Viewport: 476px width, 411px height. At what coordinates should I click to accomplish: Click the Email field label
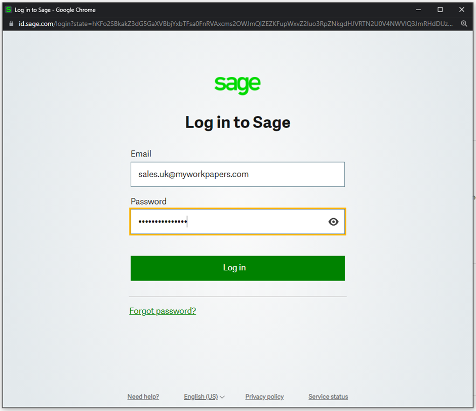coord(141,154)
